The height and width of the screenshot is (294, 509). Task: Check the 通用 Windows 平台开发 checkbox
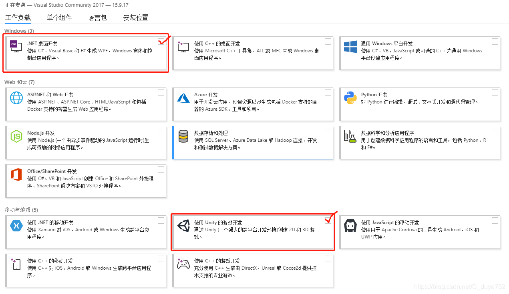(495, 42)
